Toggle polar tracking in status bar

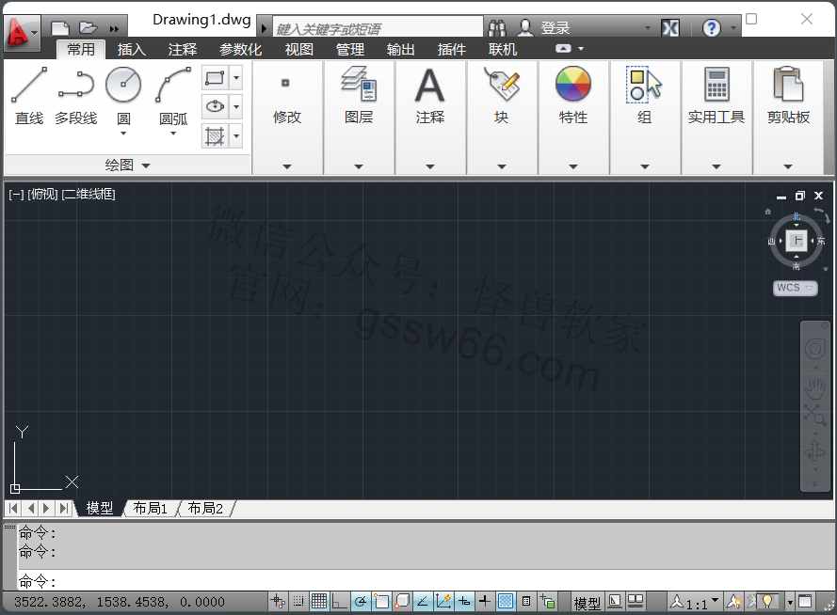coord(361,602)
